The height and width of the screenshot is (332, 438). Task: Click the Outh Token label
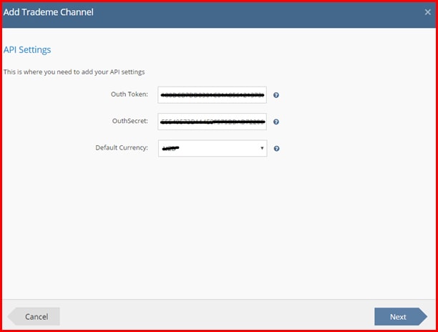[x=130, y=94]
